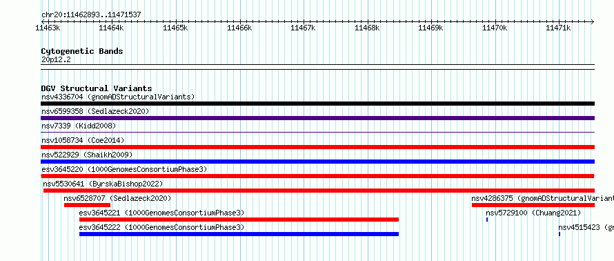Screen dimensions: 614x261
Task: Click the 20p12.2 band label
Action: click(x=56, y=60)
